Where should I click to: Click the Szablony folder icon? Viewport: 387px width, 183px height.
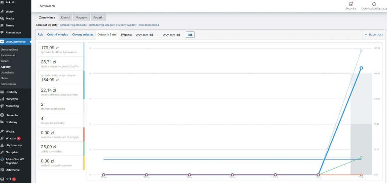(2, 122)
